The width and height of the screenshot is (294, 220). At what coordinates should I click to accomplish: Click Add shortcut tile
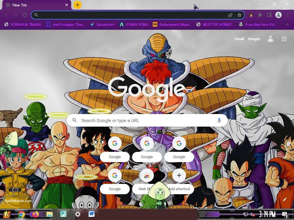pos(179,181)
